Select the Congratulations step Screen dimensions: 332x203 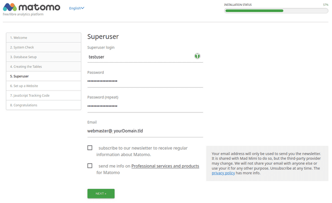[44, 105]
